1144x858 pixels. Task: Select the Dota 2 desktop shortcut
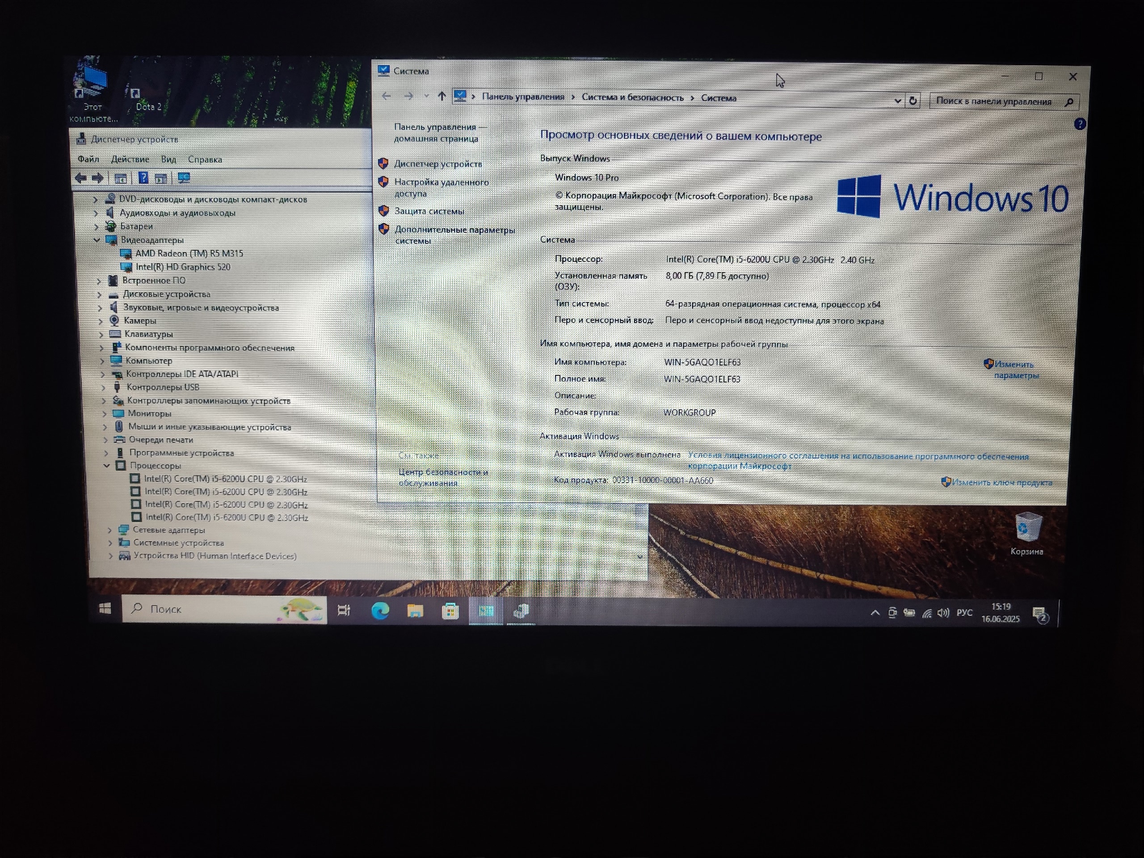(x=148, y=98)
